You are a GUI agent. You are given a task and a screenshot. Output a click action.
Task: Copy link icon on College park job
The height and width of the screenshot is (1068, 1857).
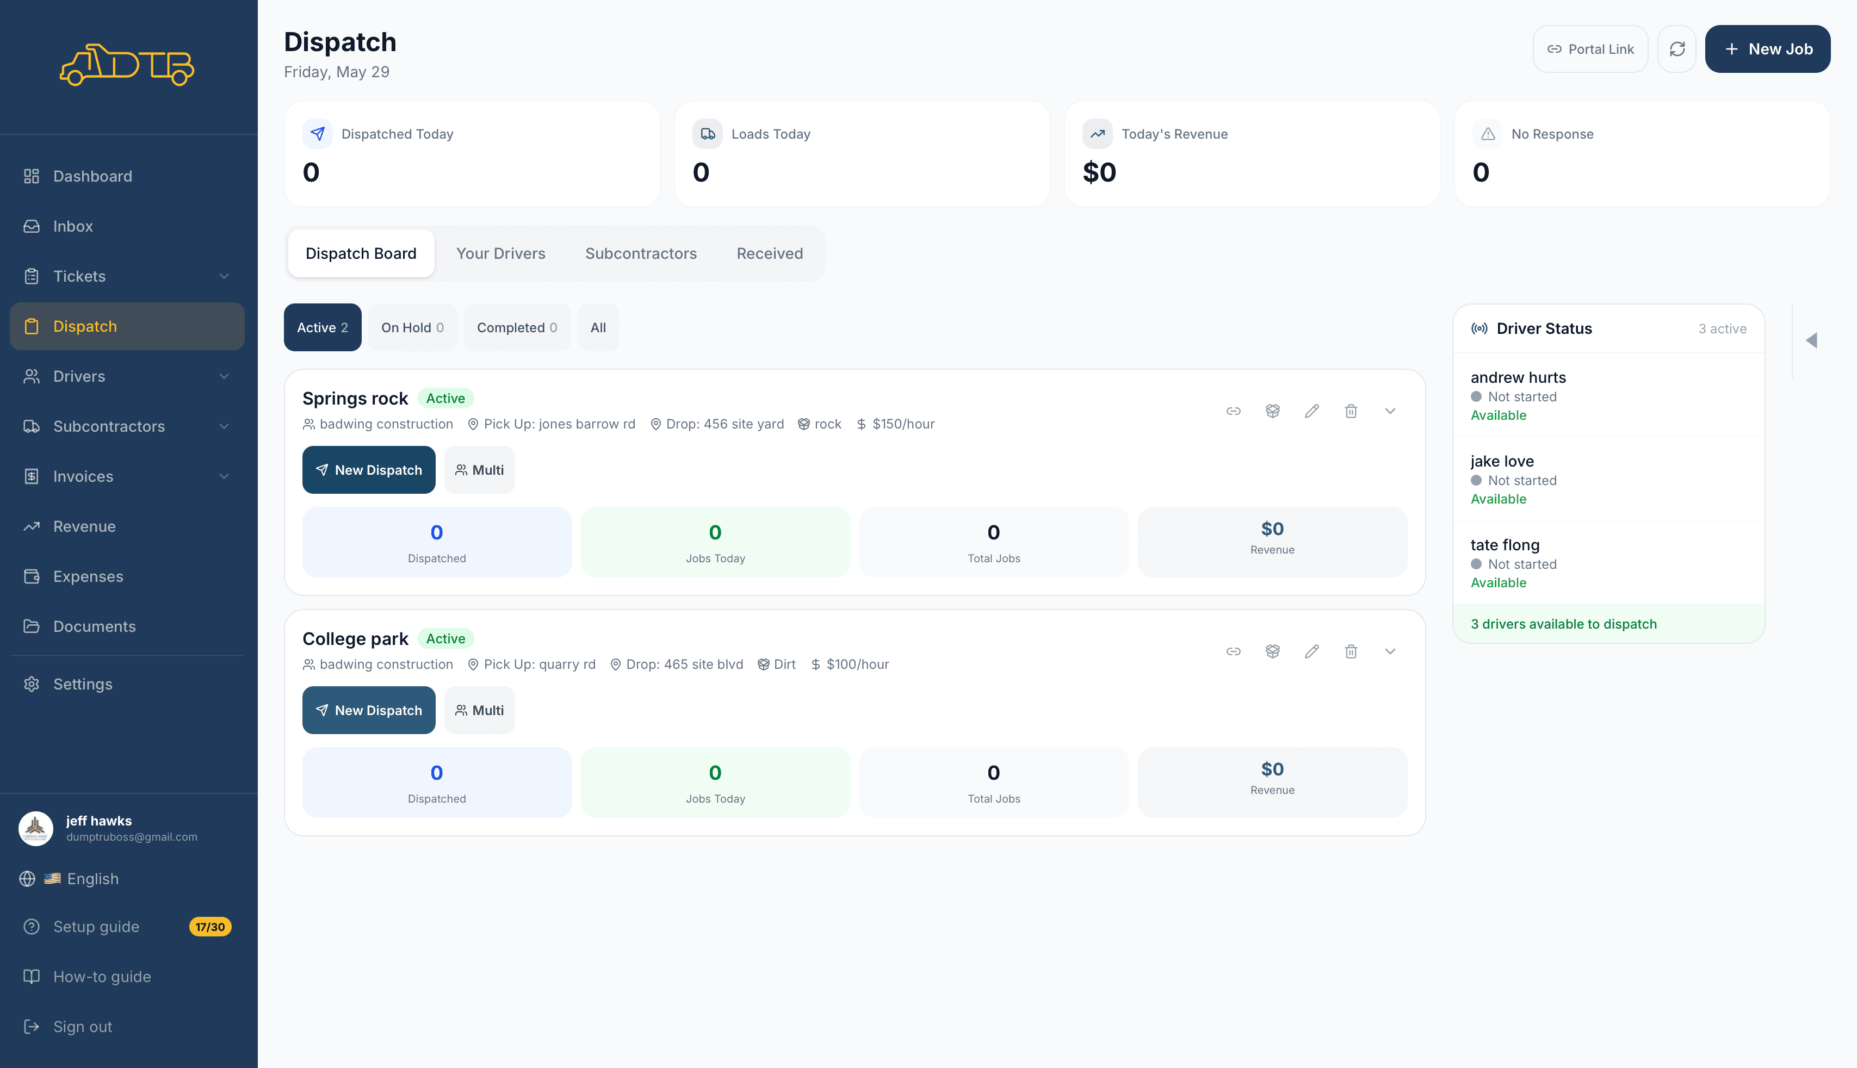click(x=1233, y=651)
